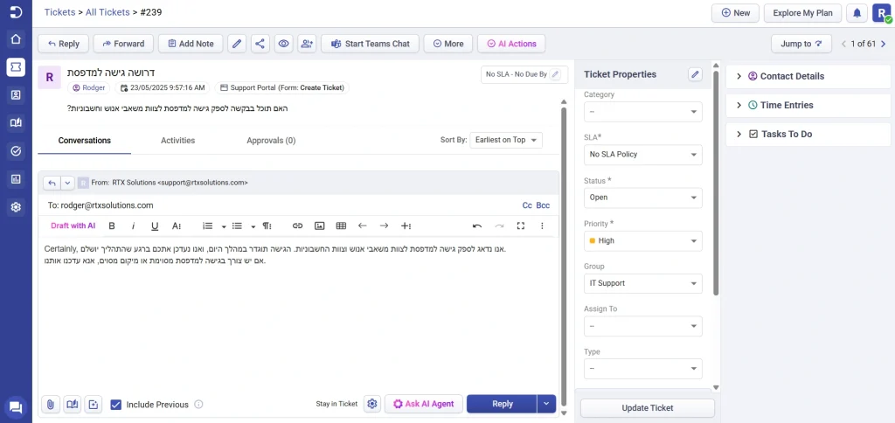
Task: Open the Reply button dropdown arrow
Action: tap(546, 404)
